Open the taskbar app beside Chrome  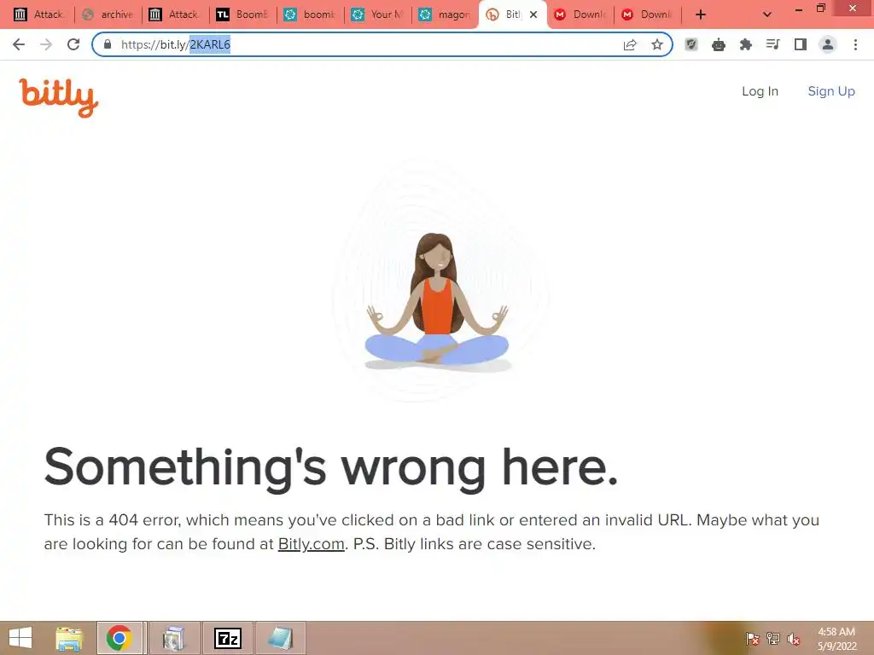174,638
